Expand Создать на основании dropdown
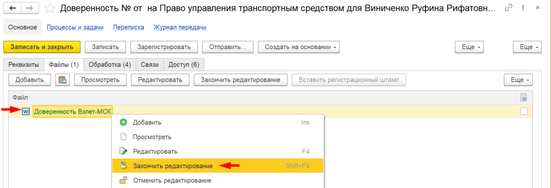Image resolution: width=551 pixels, height=188 pixels. [299, 47]
